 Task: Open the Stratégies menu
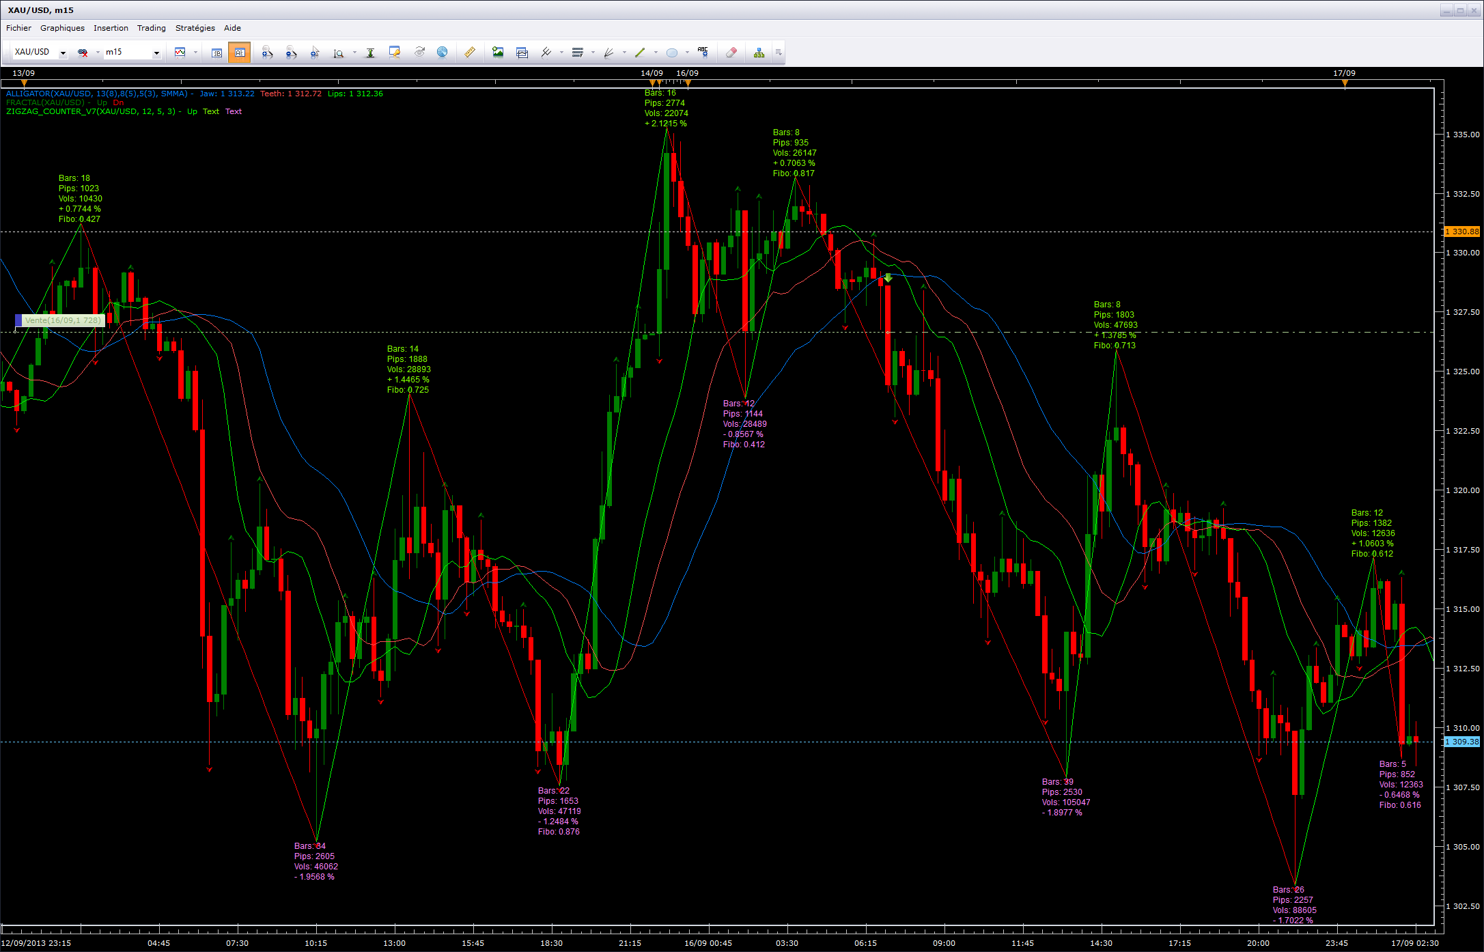195,28
